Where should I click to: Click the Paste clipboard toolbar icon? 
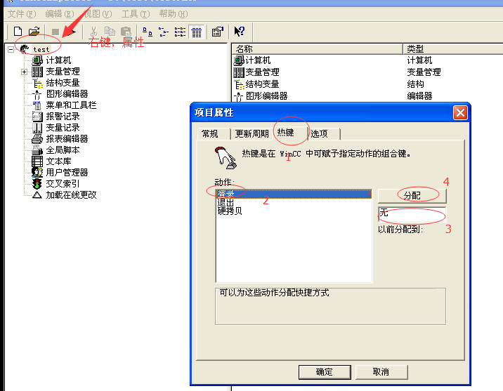pyautogui.click(x=126, y=32)
